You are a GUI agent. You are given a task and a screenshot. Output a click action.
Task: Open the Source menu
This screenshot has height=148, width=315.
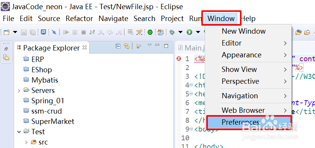pyautogui.click(x=49, y=18)
